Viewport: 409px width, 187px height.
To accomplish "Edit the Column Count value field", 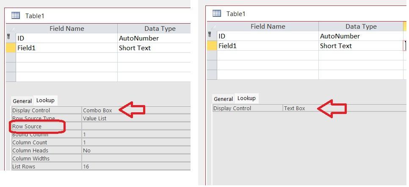I will point(135,142).
